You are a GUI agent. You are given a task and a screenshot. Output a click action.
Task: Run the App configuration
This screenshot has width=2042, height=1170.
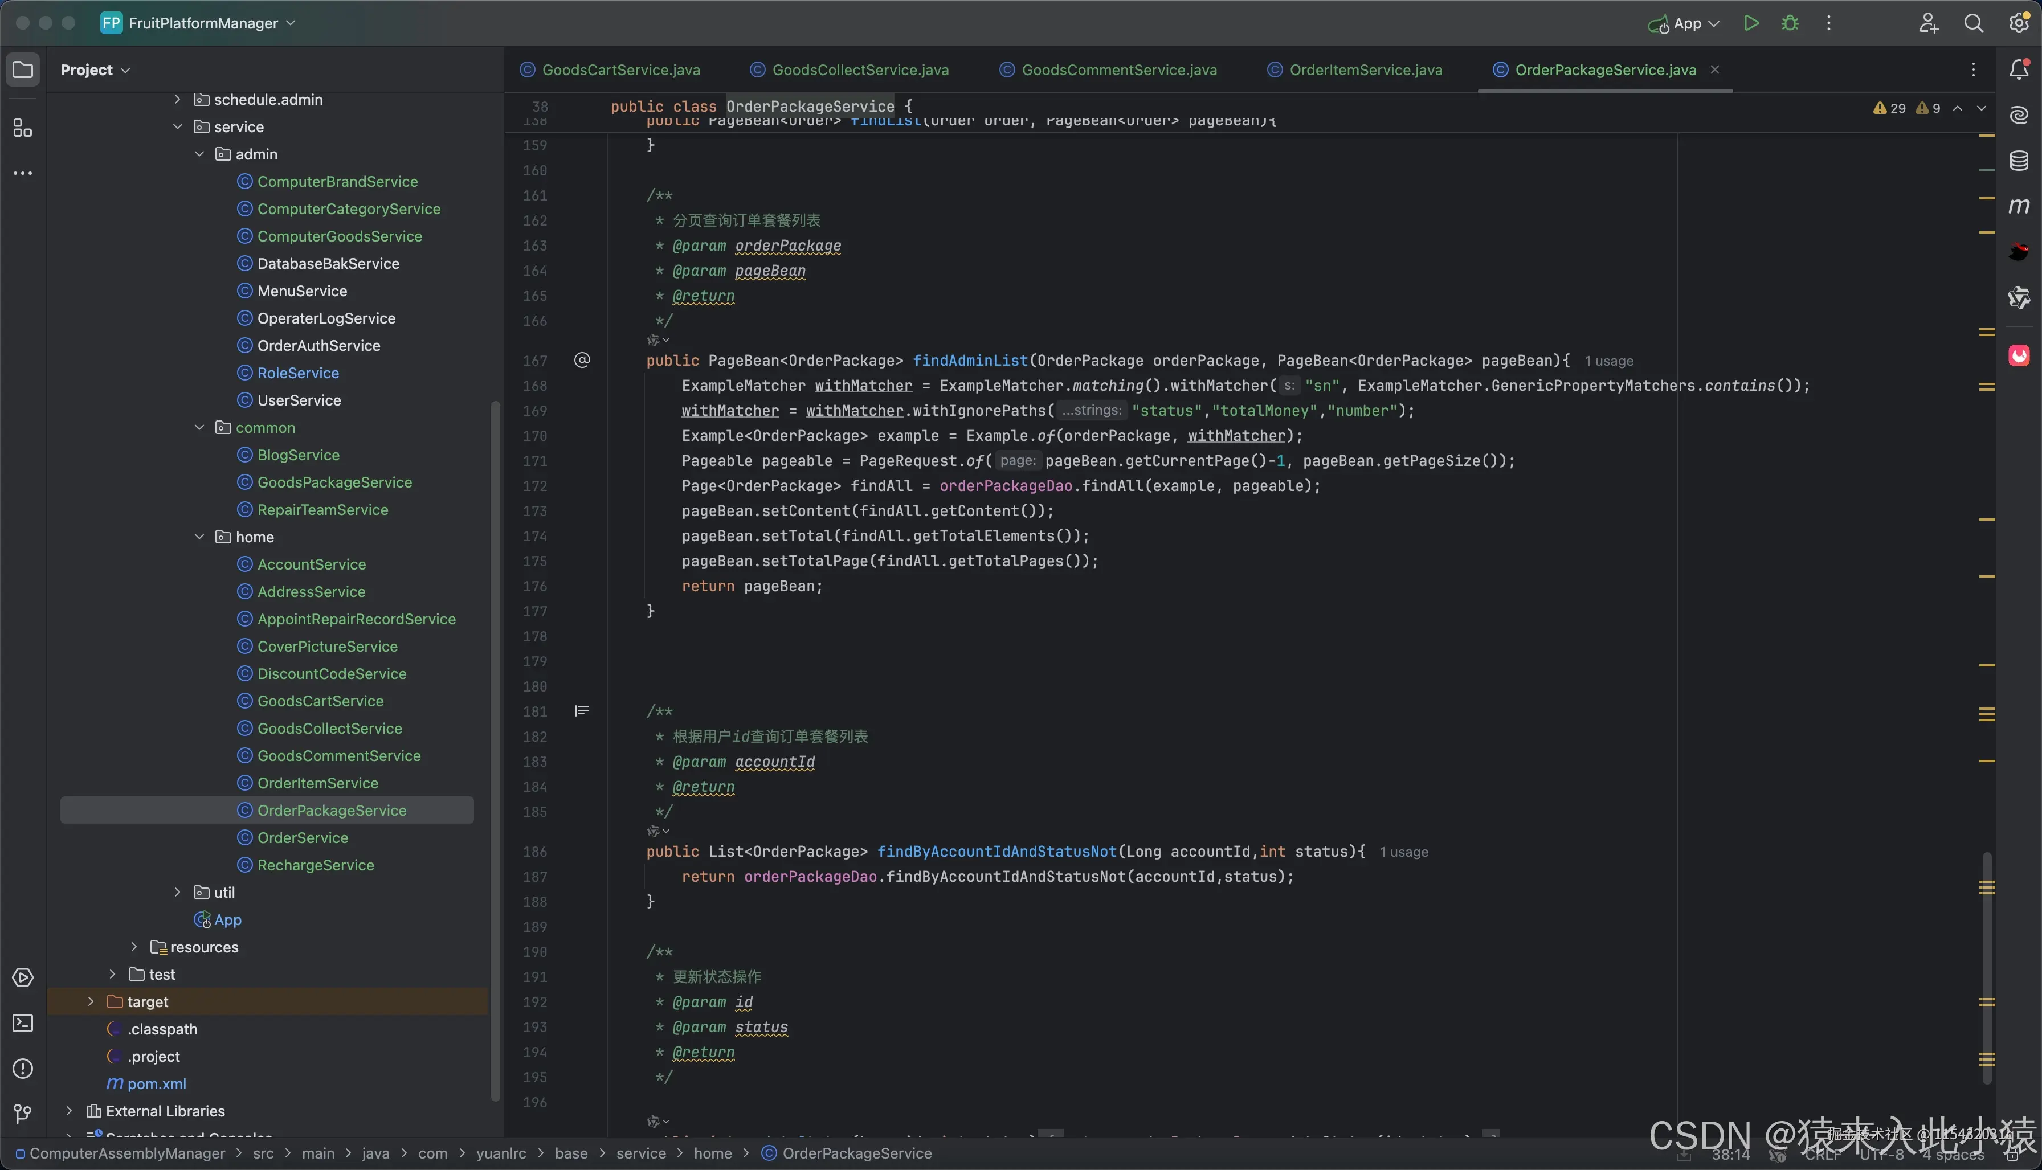coord(1751,23)
